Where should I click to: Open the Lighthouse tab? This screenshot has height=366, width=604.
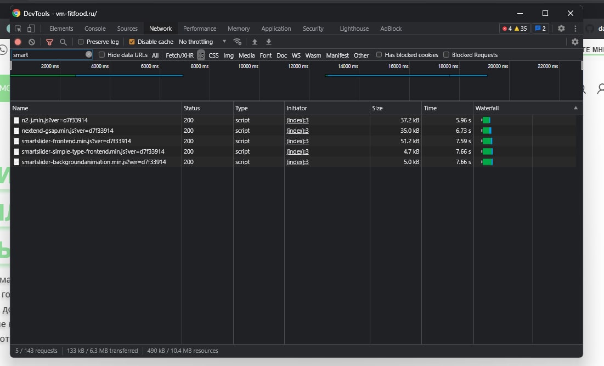(x=354, y=29)
